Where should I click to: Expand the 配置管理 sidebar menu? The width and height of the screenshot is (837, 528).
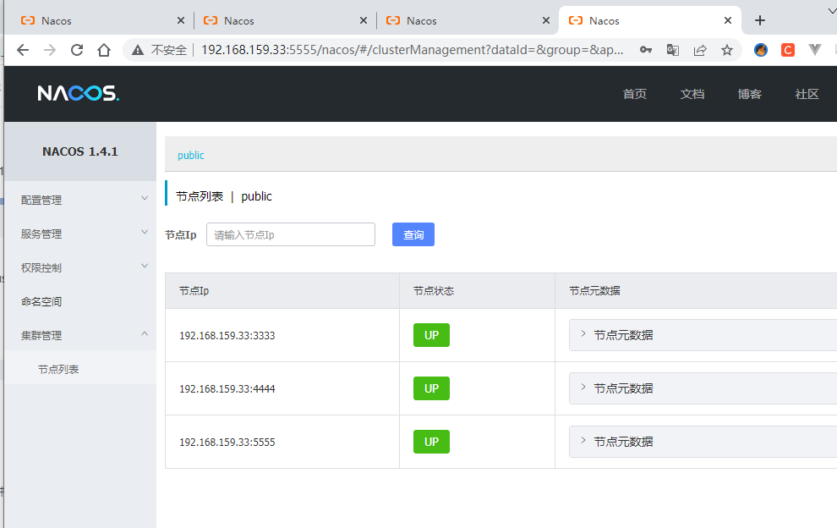80,200
